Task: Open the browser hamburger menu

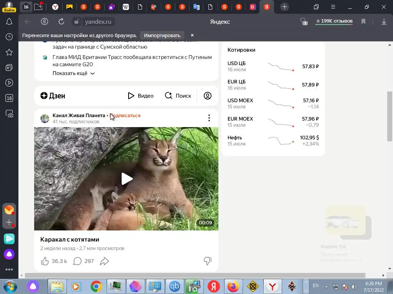Action: 333,7
